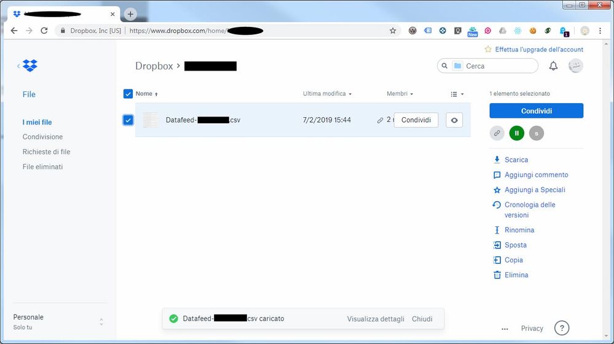Open Effettua l'upgrade dell'account link
Screen dimensions: 614x344
click(x=539, y=50)
